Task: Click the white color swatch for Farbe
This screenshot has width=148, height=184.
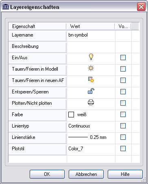Action: coord(71,115)
